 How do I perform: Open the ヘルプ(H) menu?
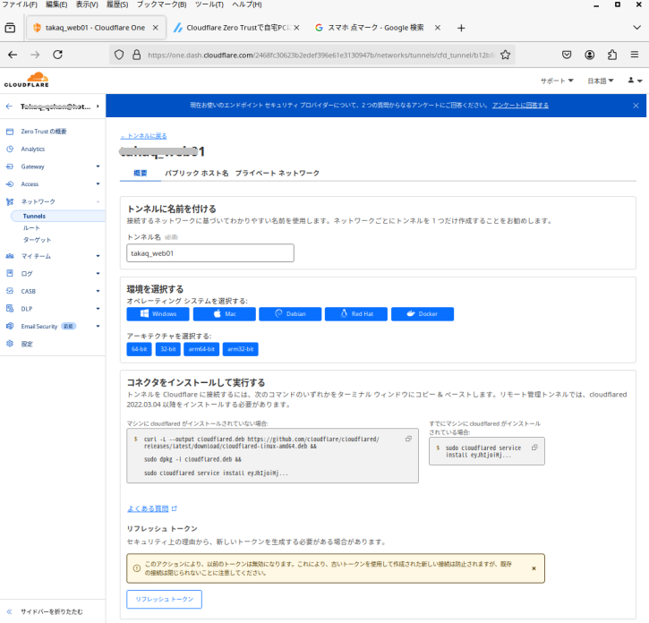pos(247,4)
